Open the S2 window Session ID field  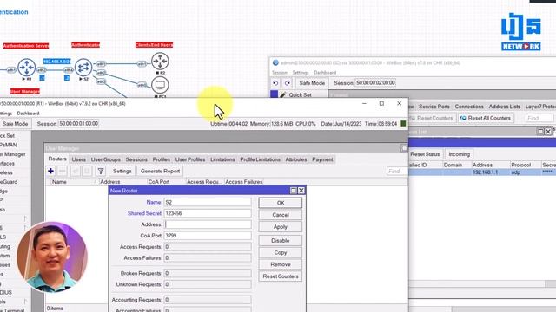click(x=375, y=83)
